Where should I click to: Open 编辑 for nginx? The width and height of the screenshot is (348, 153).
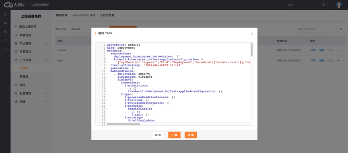coord(321,60)
